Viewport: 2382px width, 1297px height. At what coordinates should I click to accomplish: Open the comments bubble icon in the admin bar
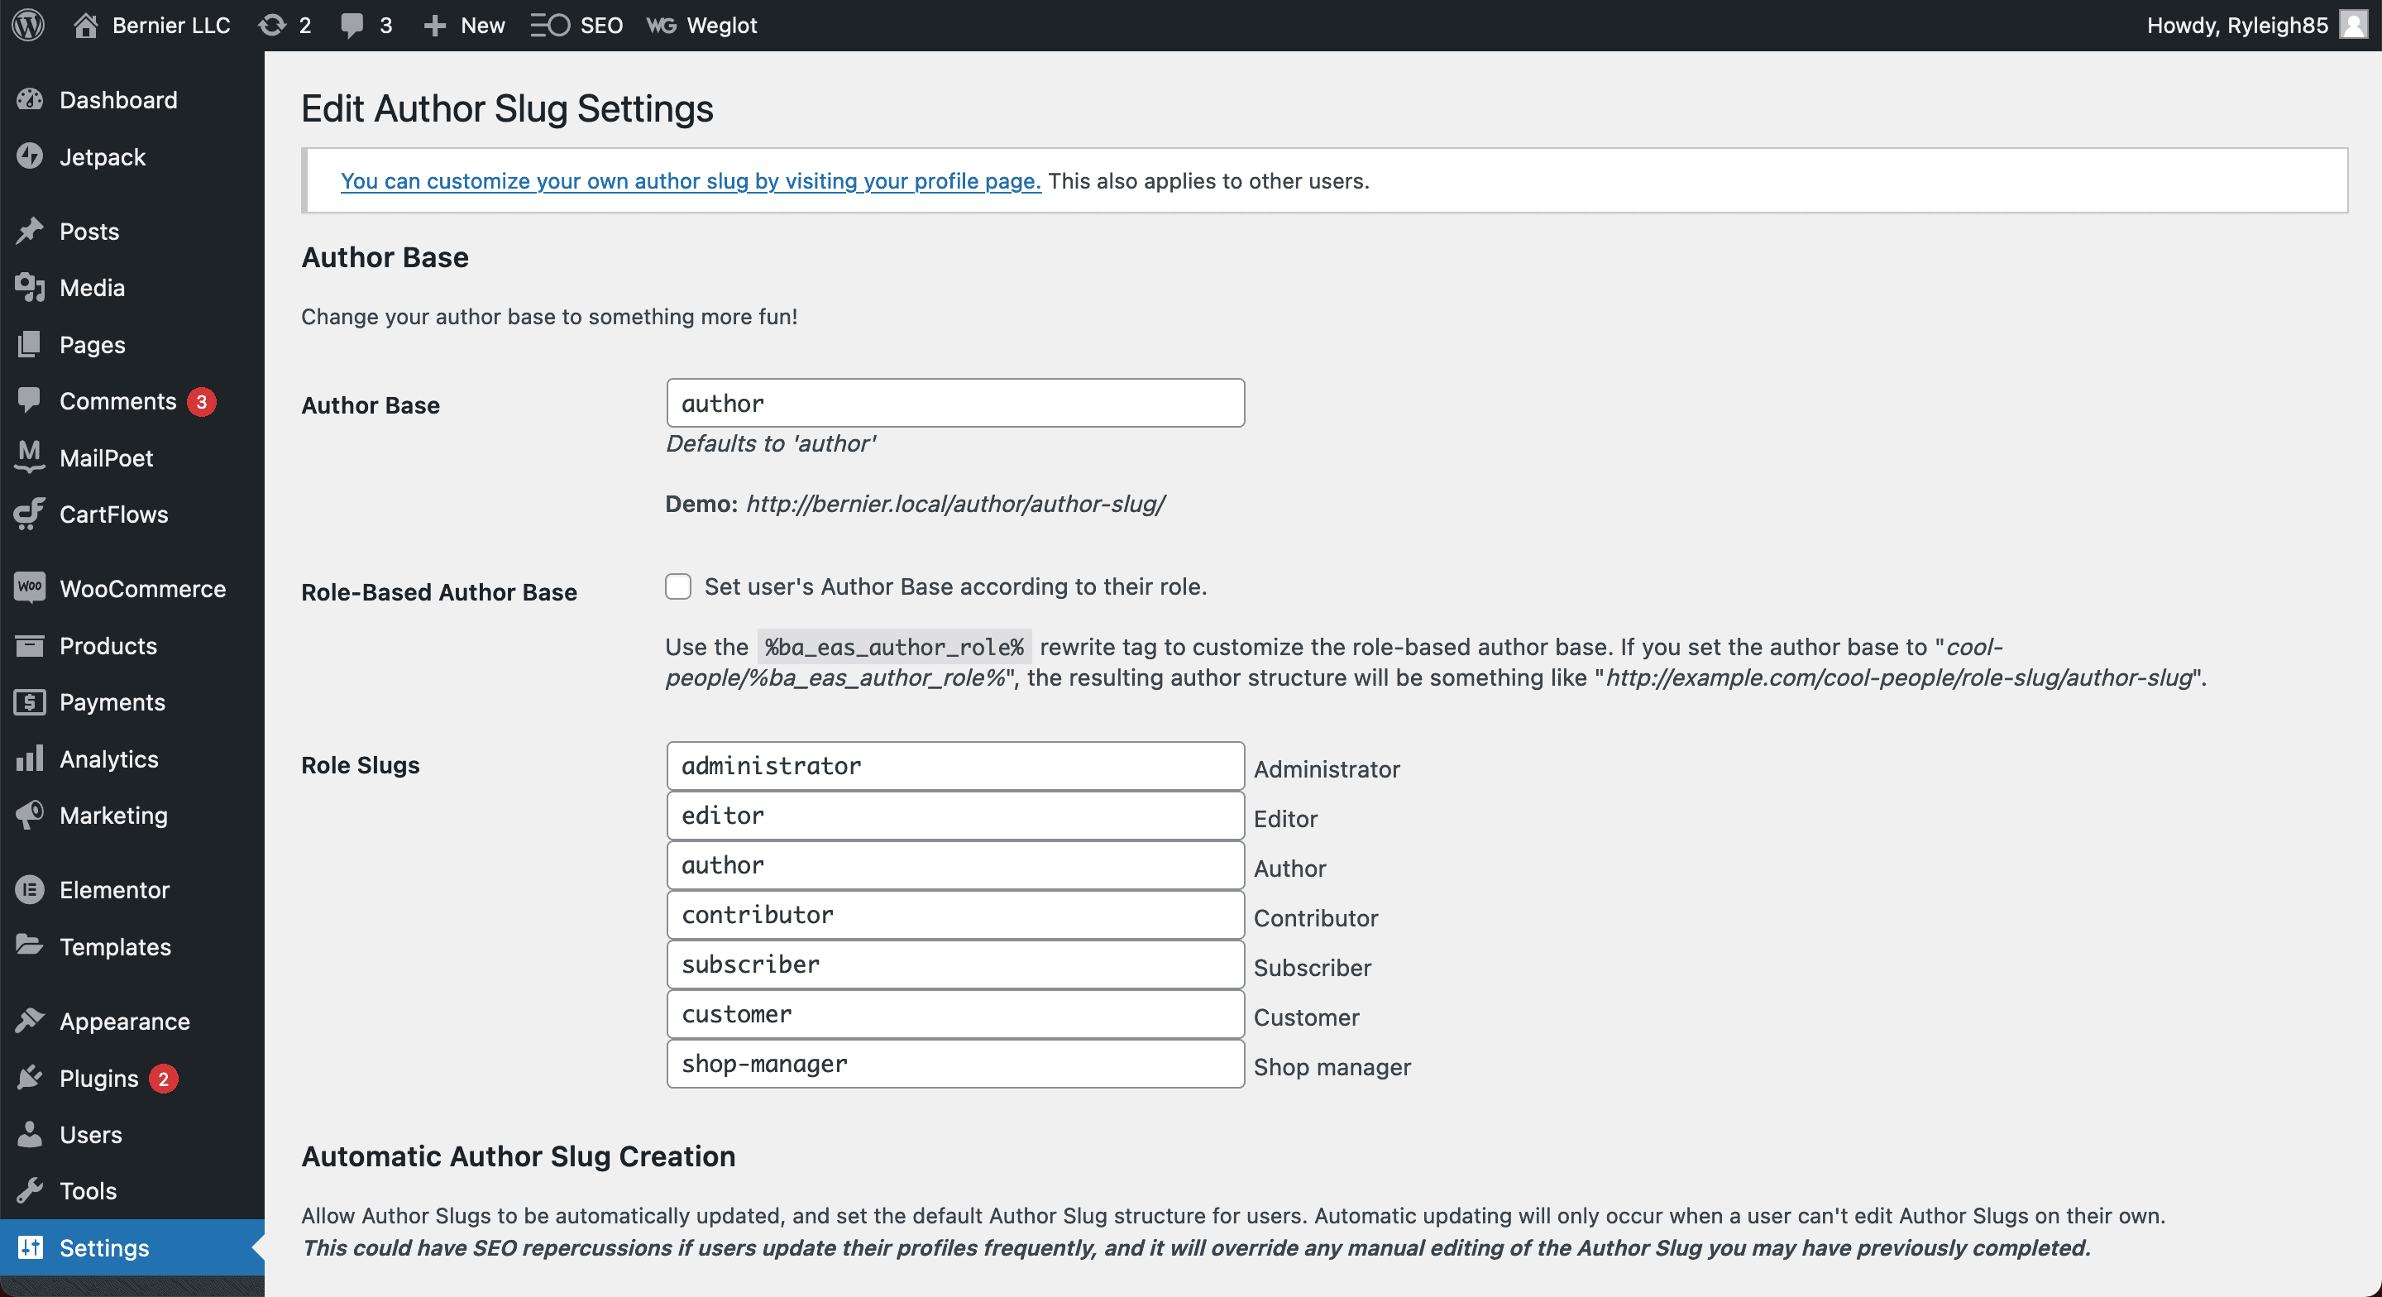pos(352,25)
